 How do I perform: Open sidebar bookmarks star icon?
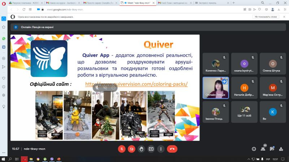4,27
